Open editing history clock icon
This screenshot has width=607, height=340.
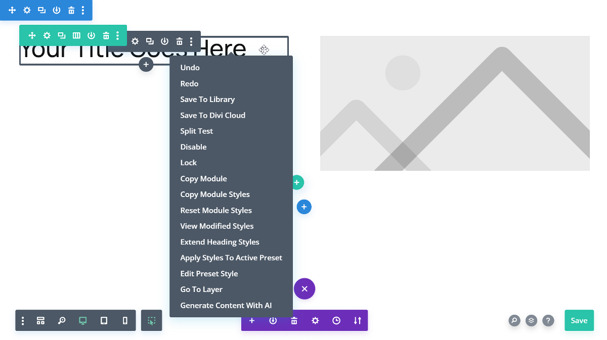(336, 321)
